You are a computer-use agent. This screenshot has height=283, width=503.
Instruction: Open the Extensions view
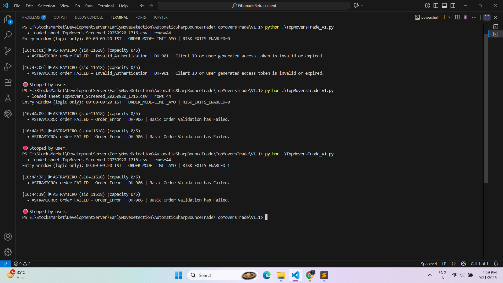tap(8, 82)
